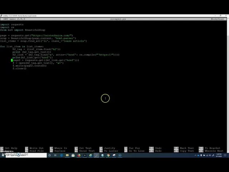Click the 'Read File' shortcut label
The height and width of the screenshot is (172, 229).
click(36, 151)
